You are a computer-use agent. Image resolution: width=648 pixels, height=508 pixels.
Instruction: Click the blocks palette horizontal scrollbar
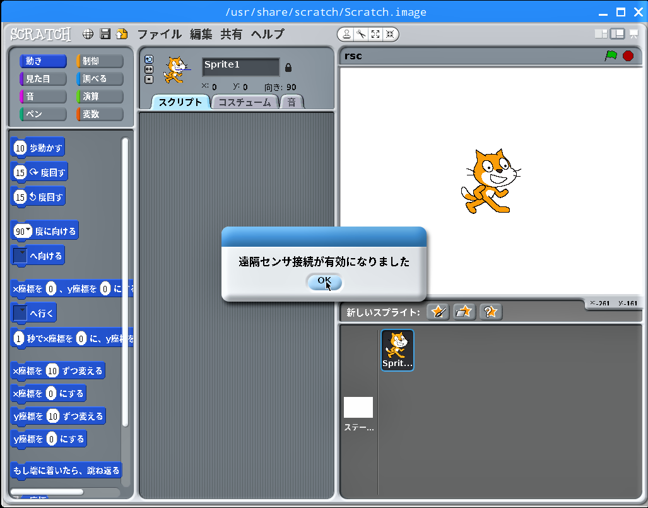coord(47,492)
